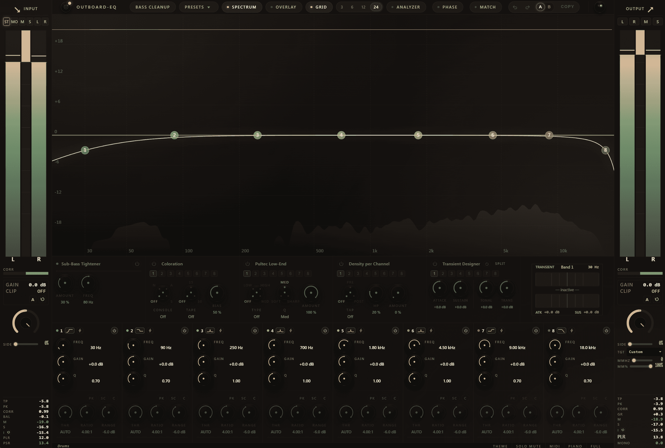Click the Pultec Low-End power icon
The height and width of the screenshot is (448, 665).
click(x=248, y=264)
